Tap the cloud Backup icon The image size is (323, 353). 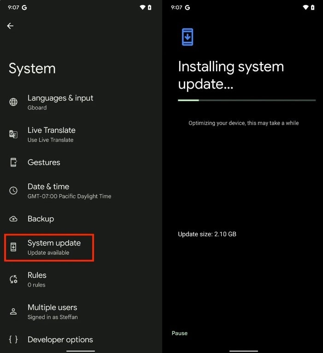click(x=13, y=219)
